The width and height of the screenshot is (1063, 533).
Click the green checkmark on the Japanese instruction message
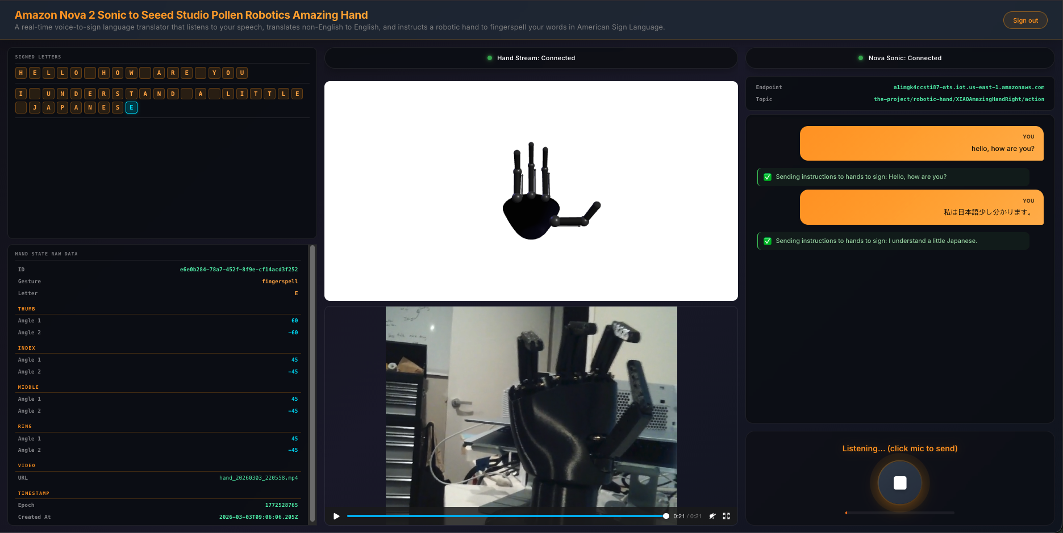point(767,241)
